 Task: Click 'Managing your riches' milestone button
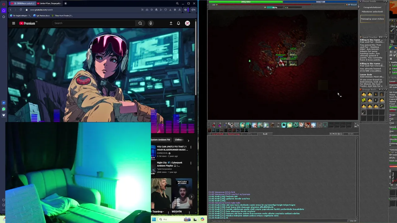[372, 19]
